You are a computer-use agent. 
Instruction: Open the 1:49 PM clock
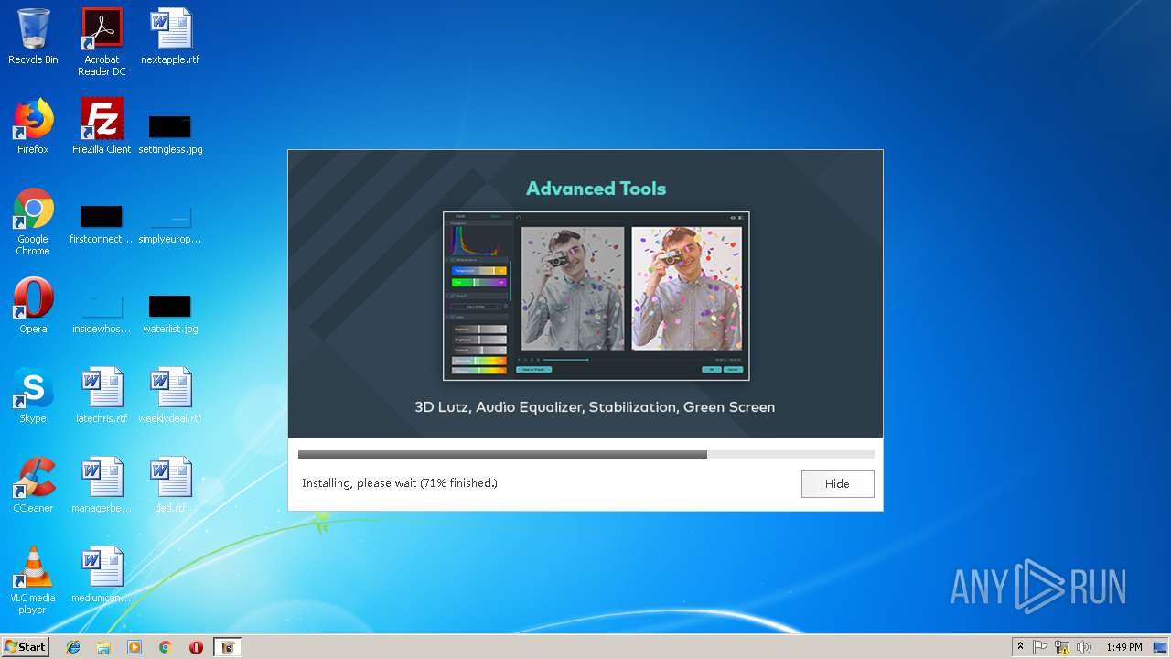[x=1123, y=647]
